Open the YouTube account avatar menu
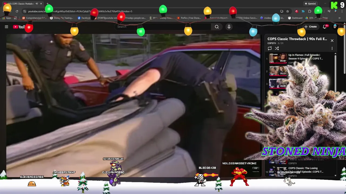Image resolution: width=346 pixels, height=194 pixels. (x=335, y=26)
